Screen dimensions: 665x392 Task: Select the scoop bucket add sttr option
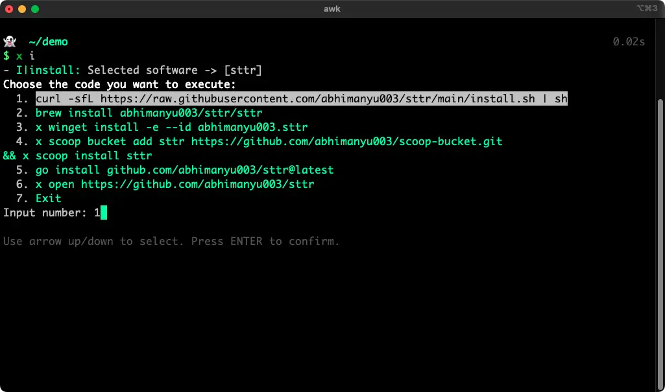[269, 141]
